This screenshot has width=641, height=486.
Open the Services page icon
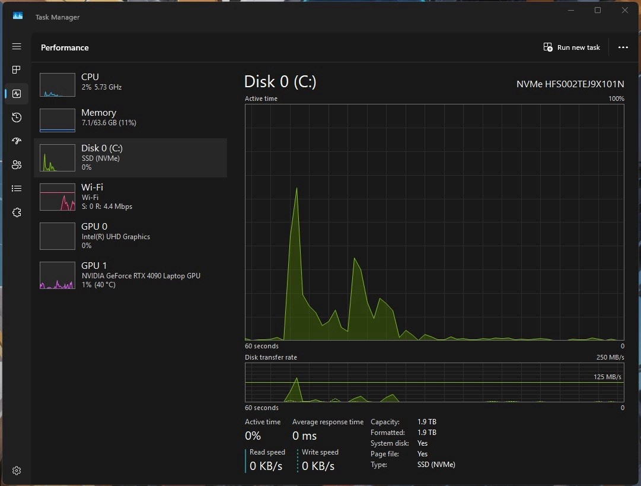pyautogui.click(x=17, y=212)
